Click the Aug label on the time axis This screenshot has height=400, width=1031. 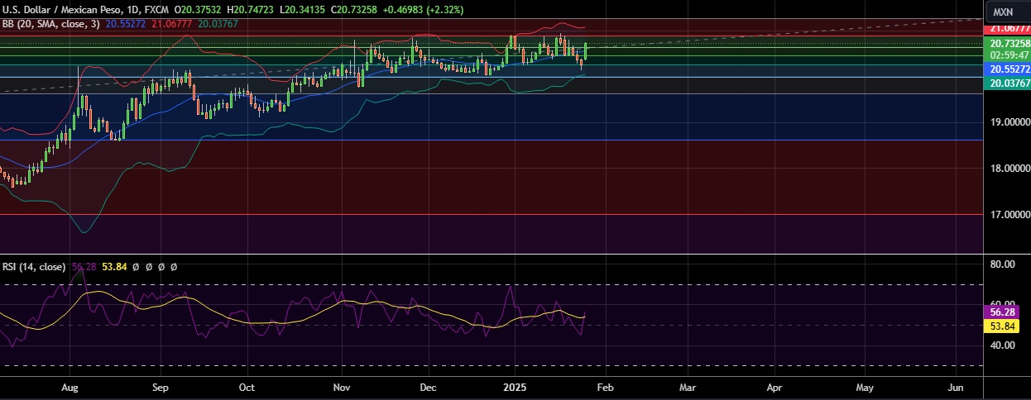pos(70,387)
